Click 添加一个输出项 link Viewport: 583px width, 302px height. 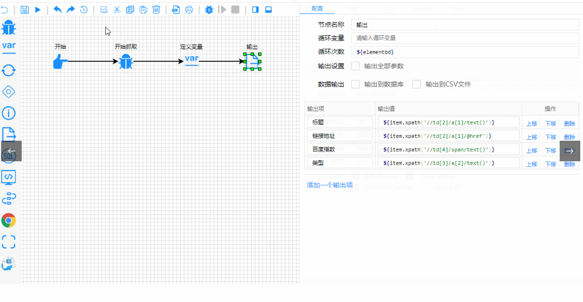pos(329,185)
